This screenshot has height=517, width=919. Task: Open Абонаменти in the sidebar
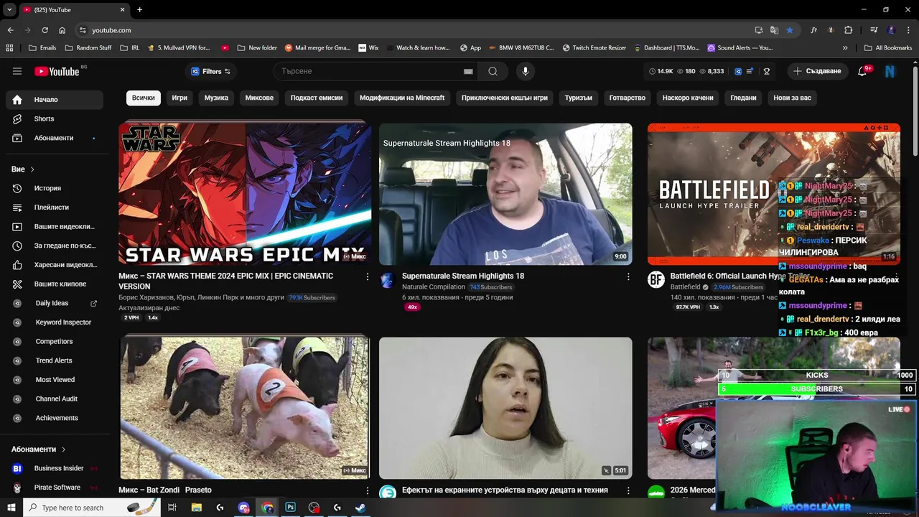[55, 138]
